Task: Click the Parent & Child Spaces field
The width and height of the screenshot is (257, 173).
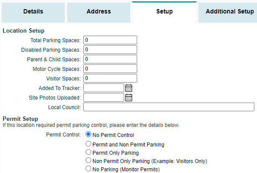Action: [x=110, y=59]
